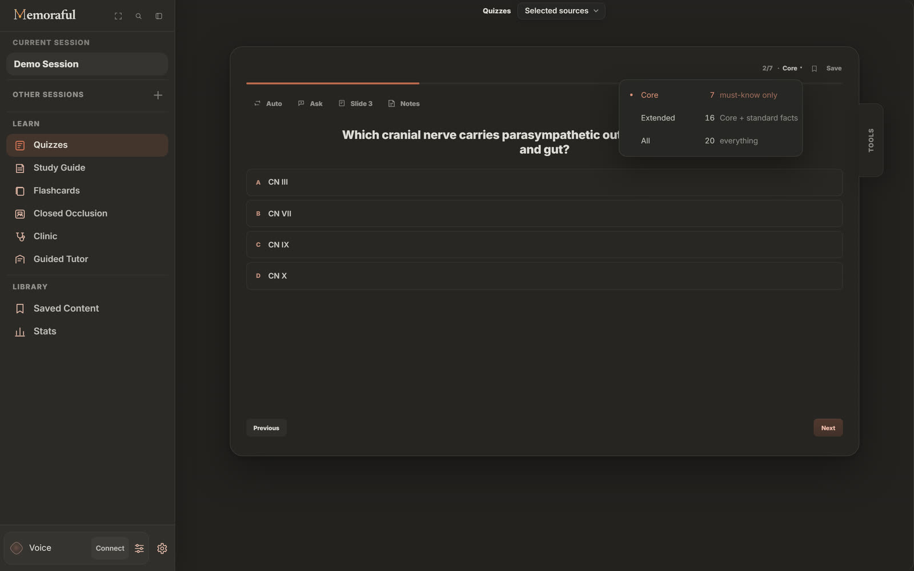Screen dimensions: 914x571
Task: Select the Demo Session
Action: click(87, 64)
